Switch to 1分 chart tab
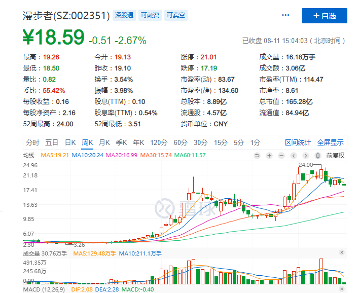Image resolution: width=358 pixels, height=293 pixels. coord(255,142)
